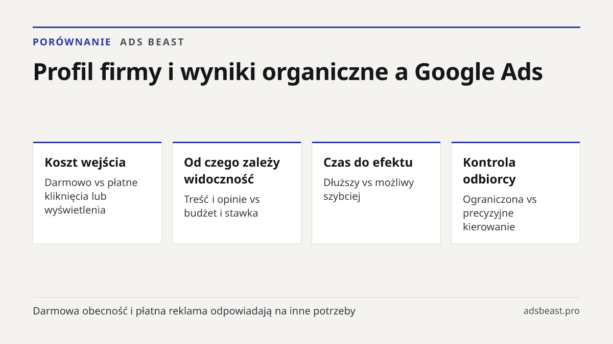
Task: Click the 'PORÓWNANIE' label
Action: pos(72,42)
